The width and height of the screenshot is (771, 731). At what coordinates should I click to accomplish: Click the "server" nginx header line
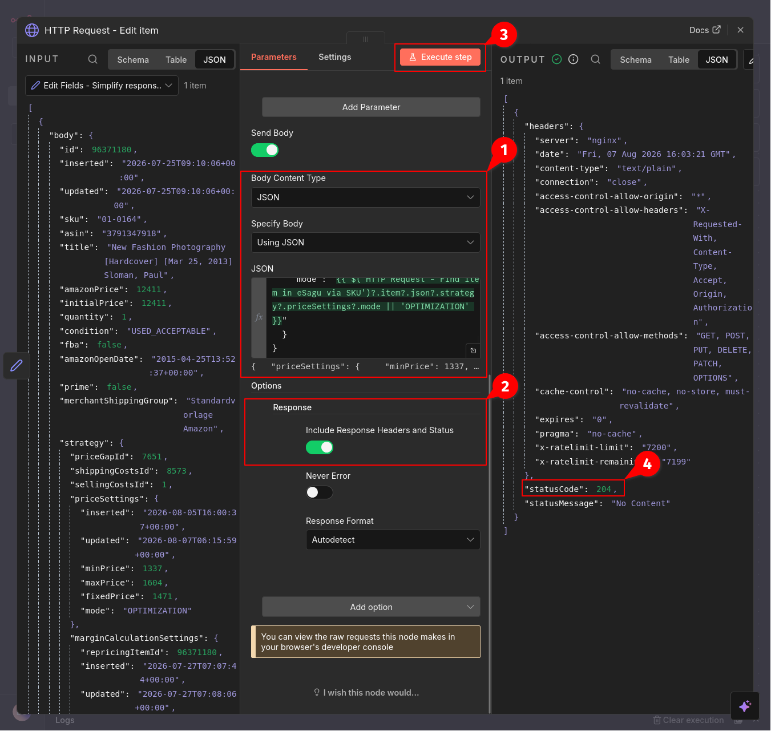pyautogui.click(x=581, y=140)
